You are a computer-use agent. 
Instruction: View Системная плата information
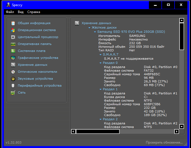(32, 51)
